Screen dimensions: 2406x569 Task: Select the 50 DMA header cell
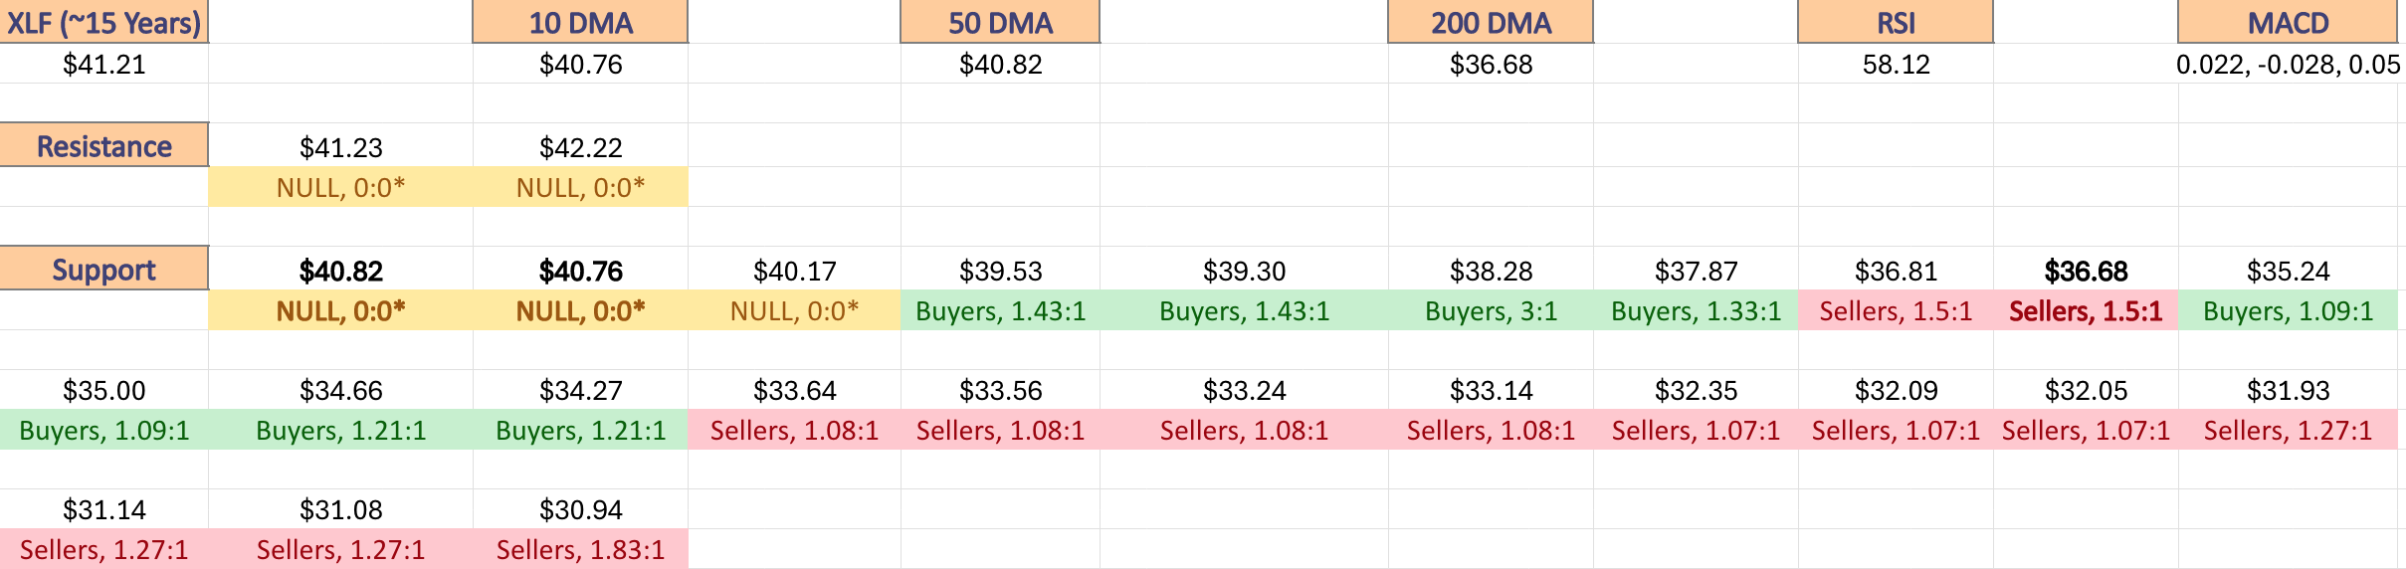click(x=1000, y=22)
